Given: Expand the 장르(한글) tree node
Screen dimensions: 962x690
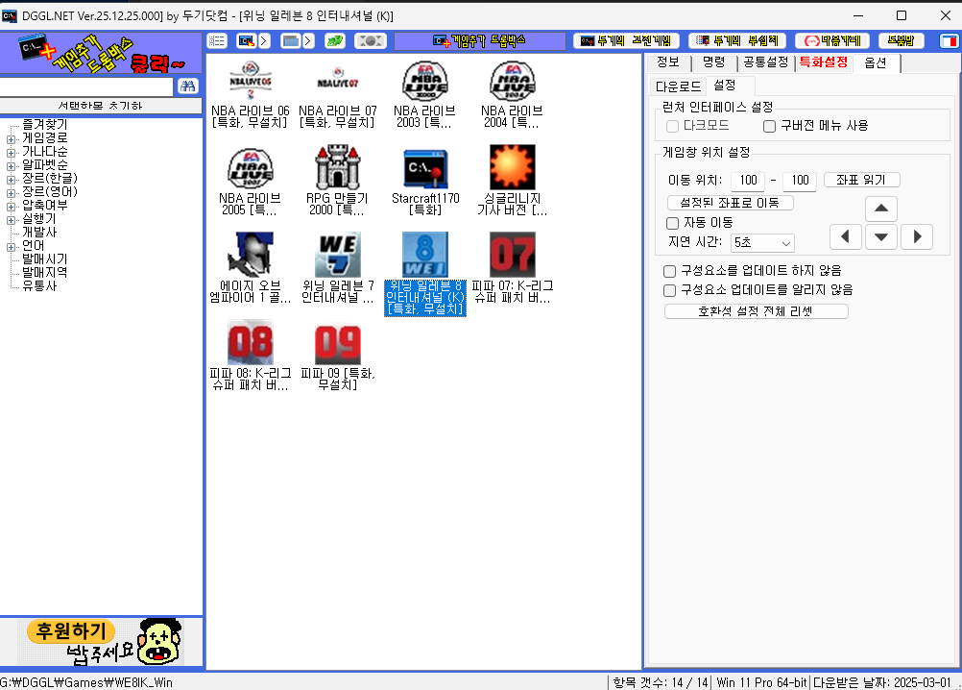Looking at the screenshot, I should coord(12,180).
